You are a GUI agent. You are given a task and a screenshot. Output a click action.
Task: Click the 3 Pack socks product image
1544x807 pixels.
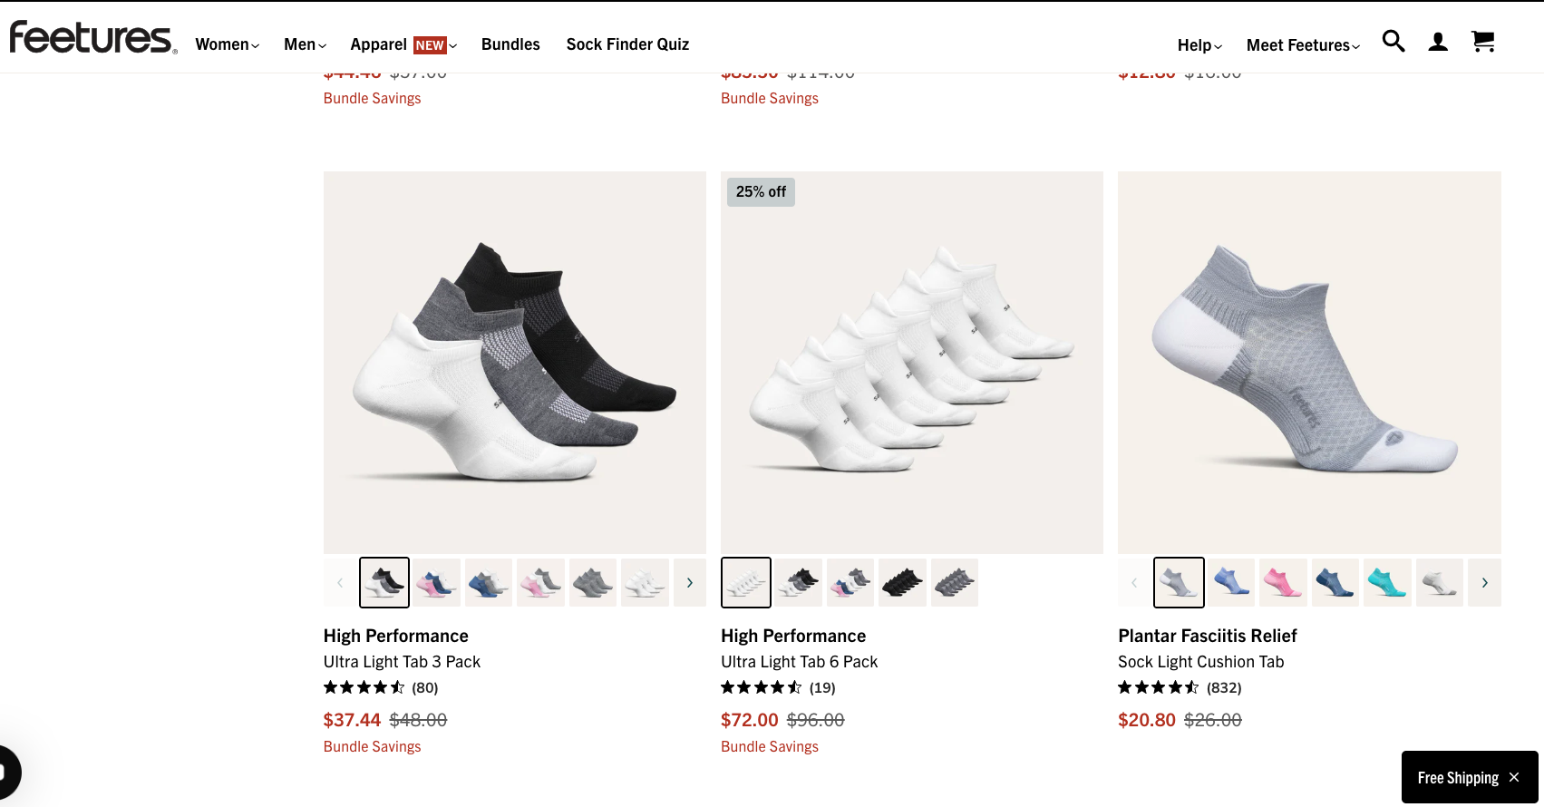click(514, 363)
